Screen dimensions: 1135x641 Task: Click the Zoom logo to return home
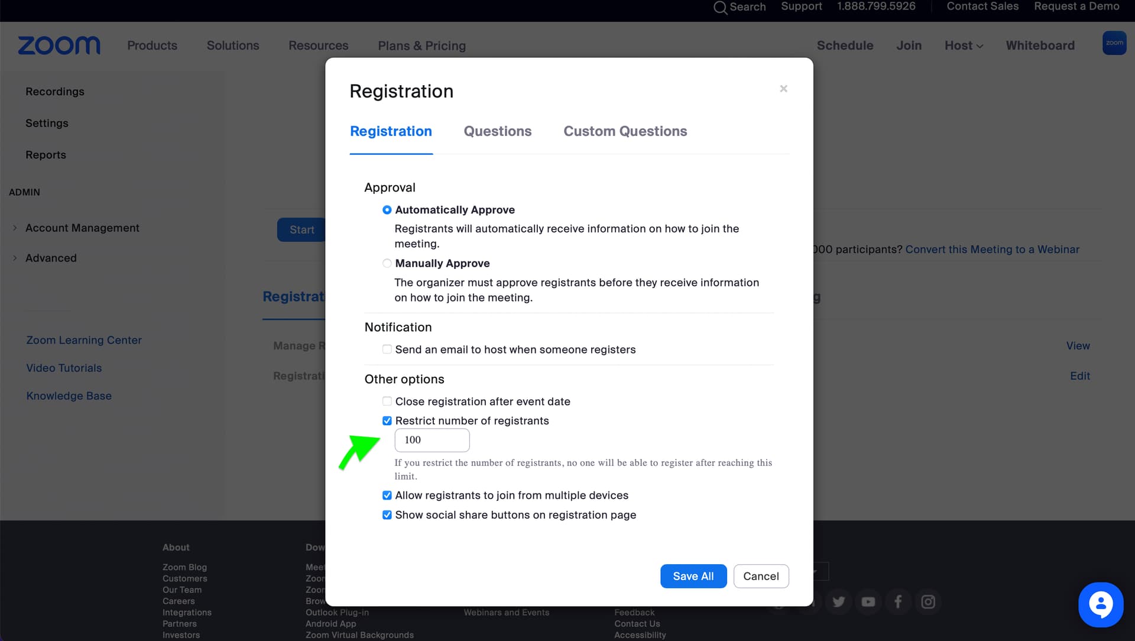[x=59, y=45]
